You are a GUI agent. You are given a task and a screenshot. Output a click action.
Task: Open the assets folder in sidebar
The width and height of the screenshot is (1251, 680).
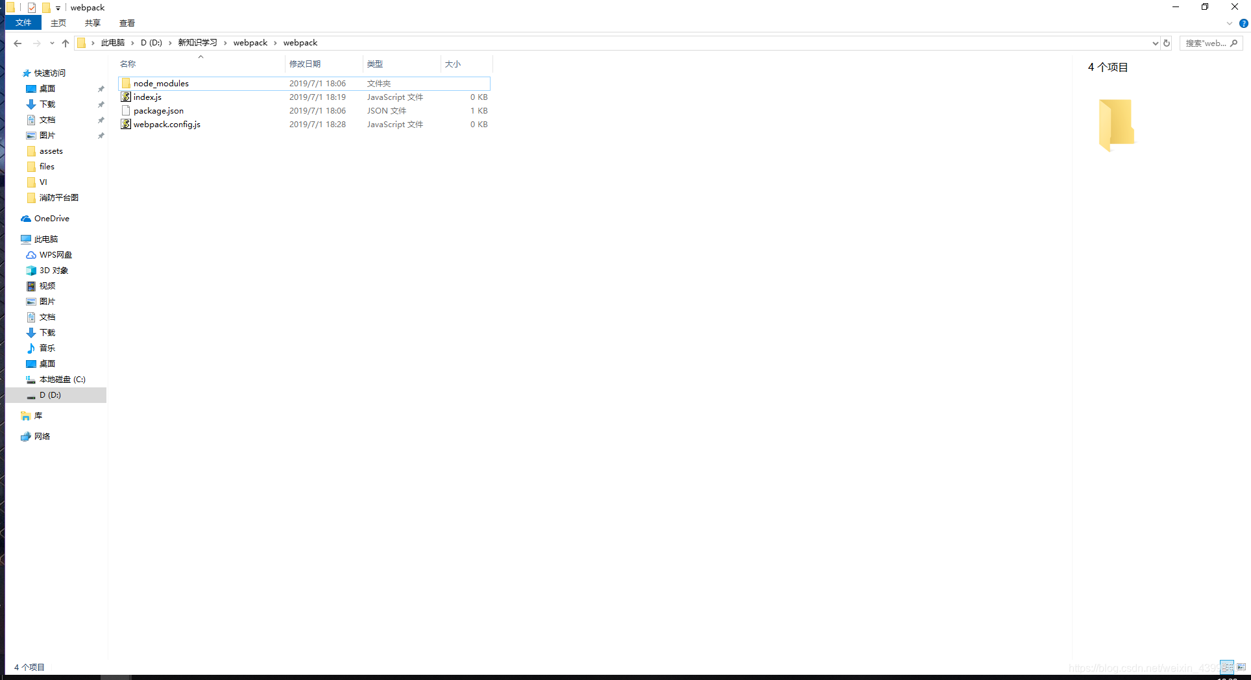[51, 151]
